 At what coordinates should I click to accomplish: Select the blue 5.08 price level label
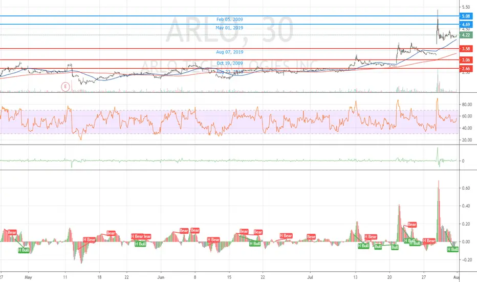coord(466,16)
